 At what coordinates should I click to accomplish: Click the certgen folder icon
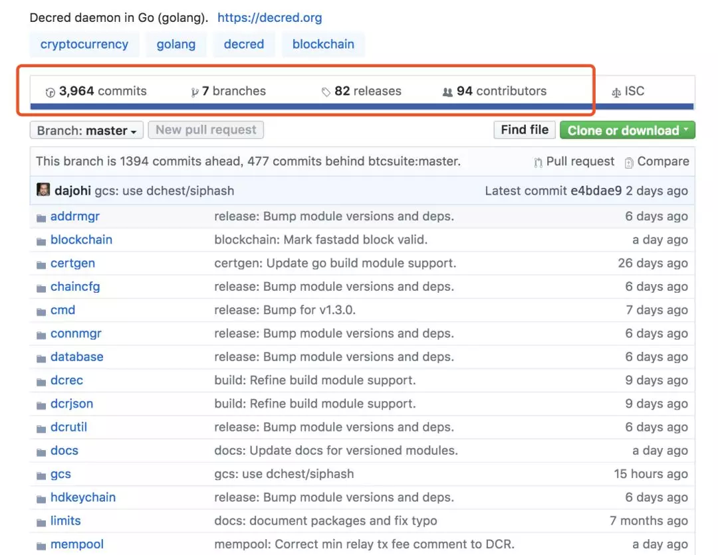41,265
